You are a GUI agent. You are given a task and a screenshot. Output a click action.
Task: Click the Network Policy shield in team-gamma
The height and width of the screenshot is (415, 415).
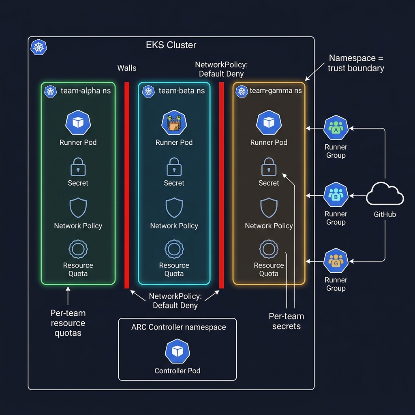pos(269,207)
